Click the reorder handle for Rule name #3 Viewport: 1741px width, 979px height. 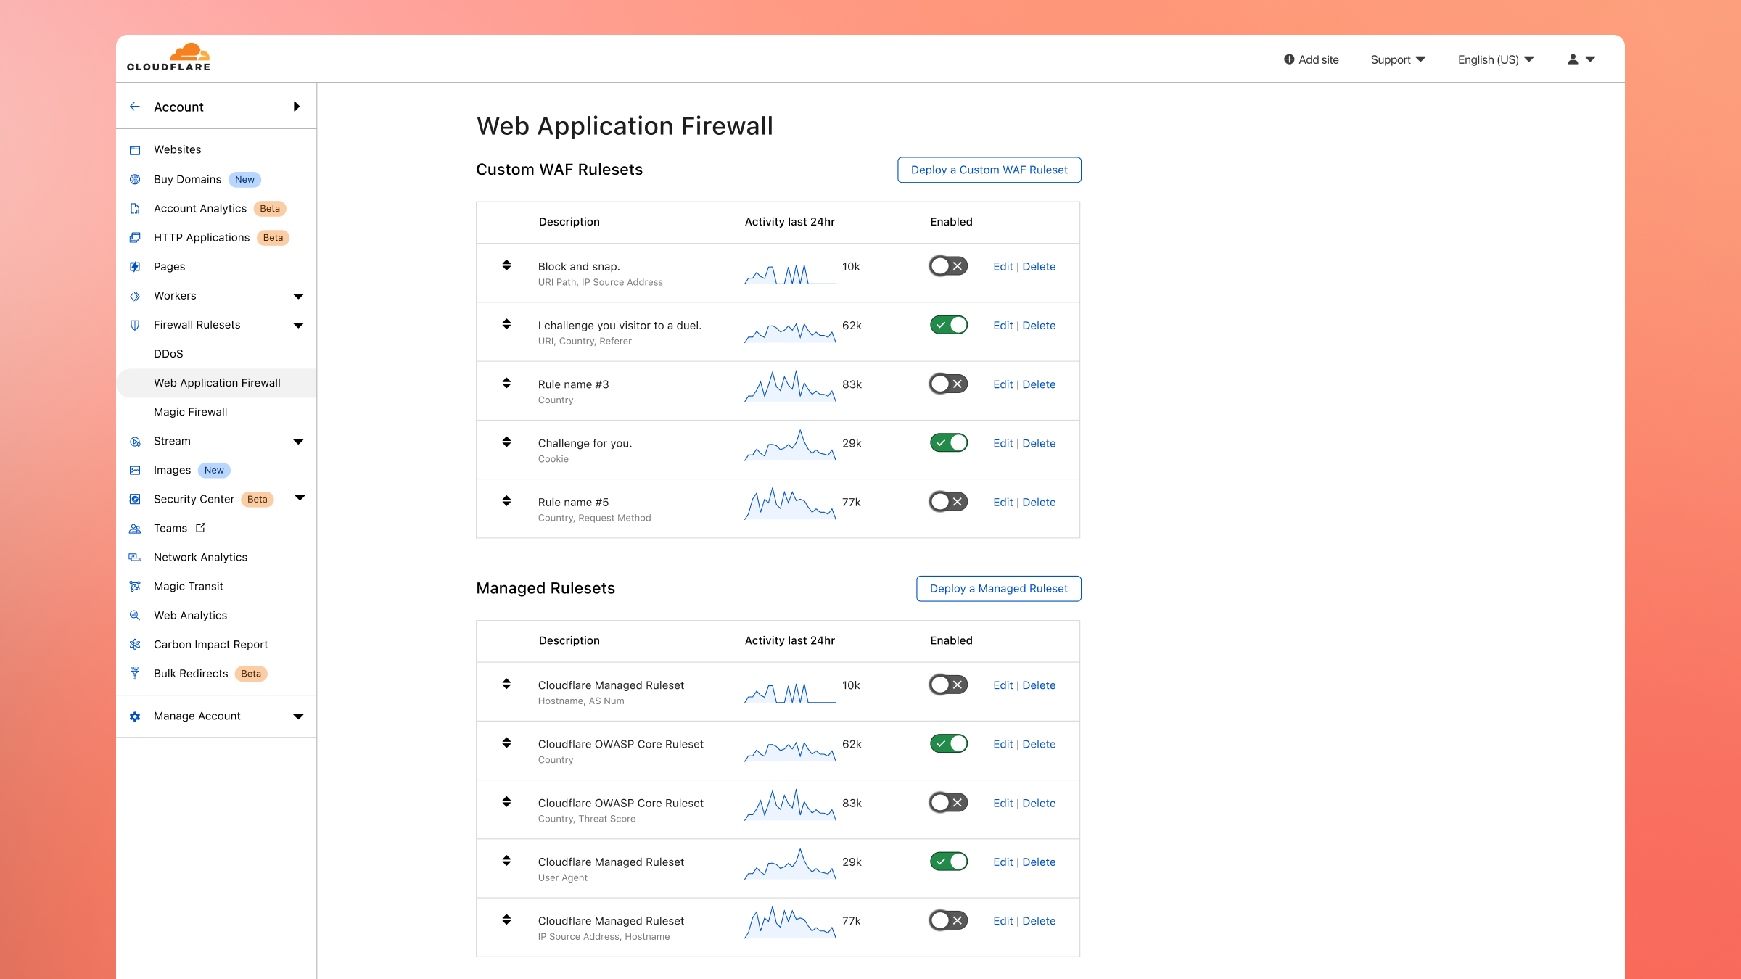point(506,383)
